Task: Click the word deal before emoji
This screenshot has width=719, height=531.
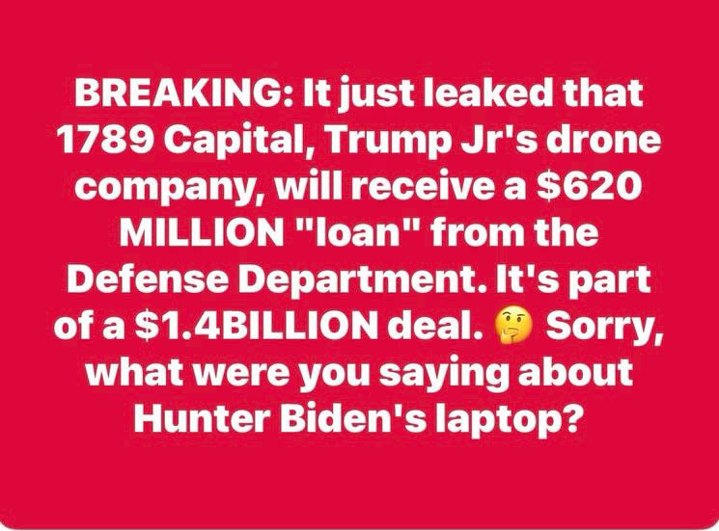Action: (x=433, y=328)
